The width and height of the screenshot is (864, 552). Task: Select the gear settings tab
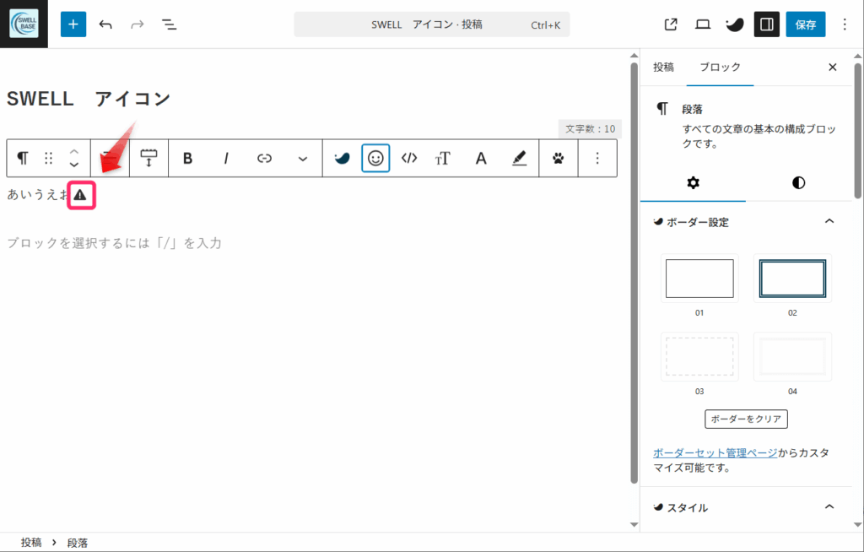(694, 182)
